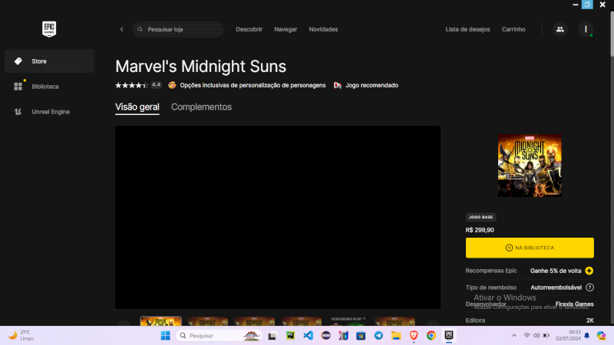Open the Navegar menu item
Viewport: 614px width, 345px height.
tap(286, 29)
